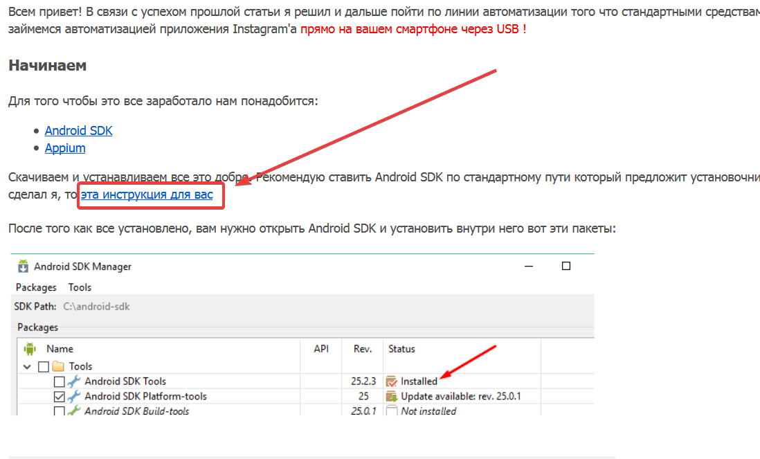Click the Rev. column header
The image size is (760, 459).
[363, 349]
